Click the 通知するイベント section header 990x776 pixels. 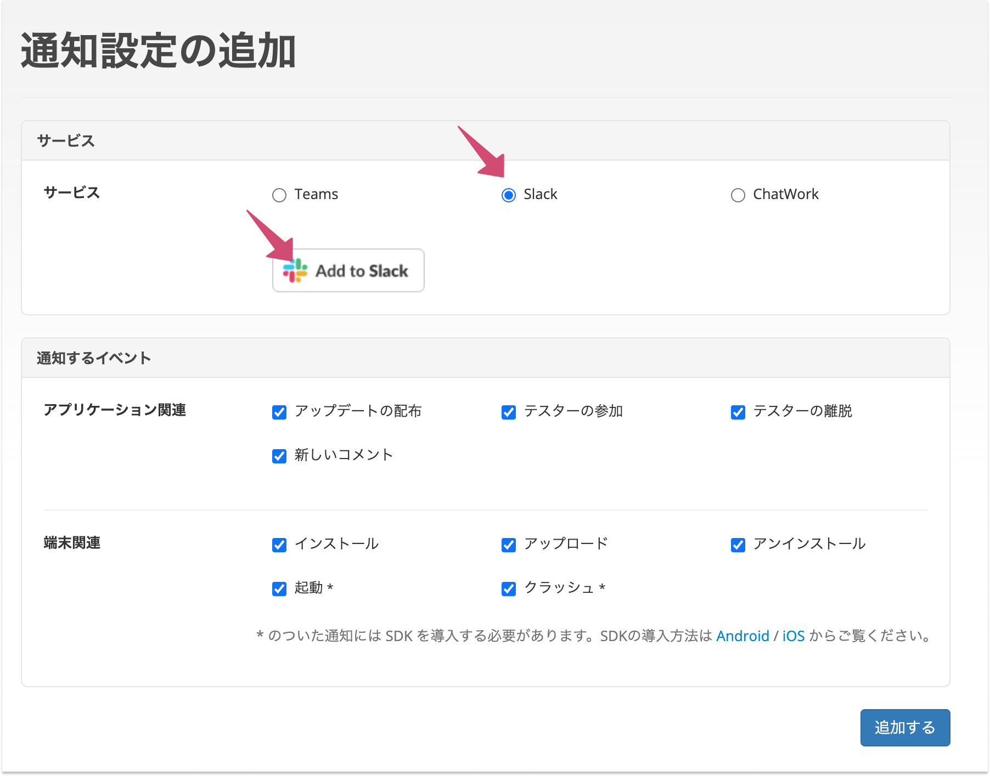(93, 357)
